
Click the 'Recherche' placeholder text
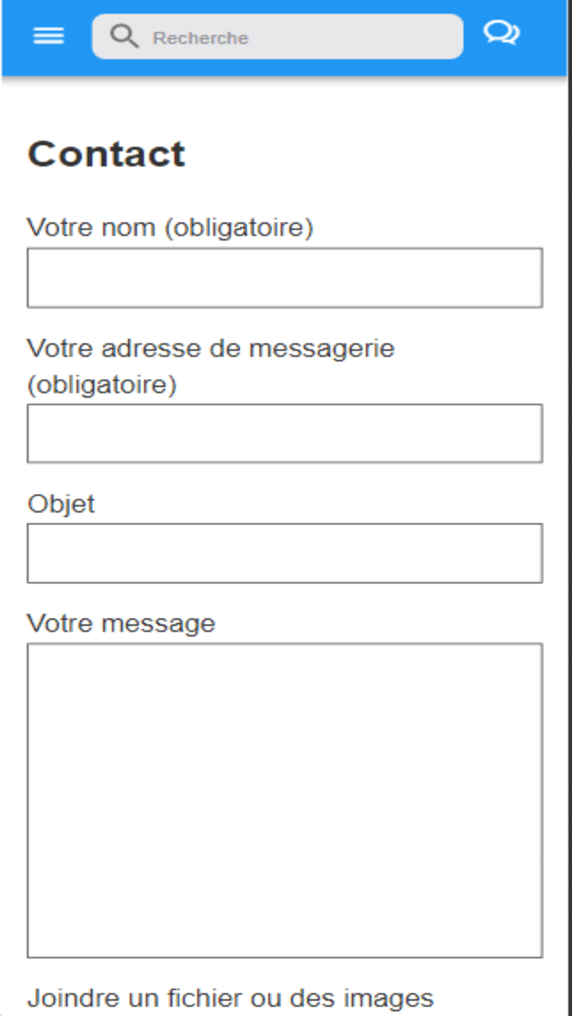200,38
